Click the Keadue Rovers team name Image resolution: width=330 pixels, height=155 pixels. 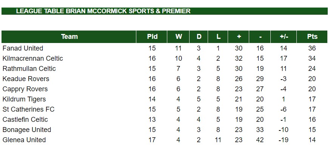pyautogui.click(x=26, y=79)
